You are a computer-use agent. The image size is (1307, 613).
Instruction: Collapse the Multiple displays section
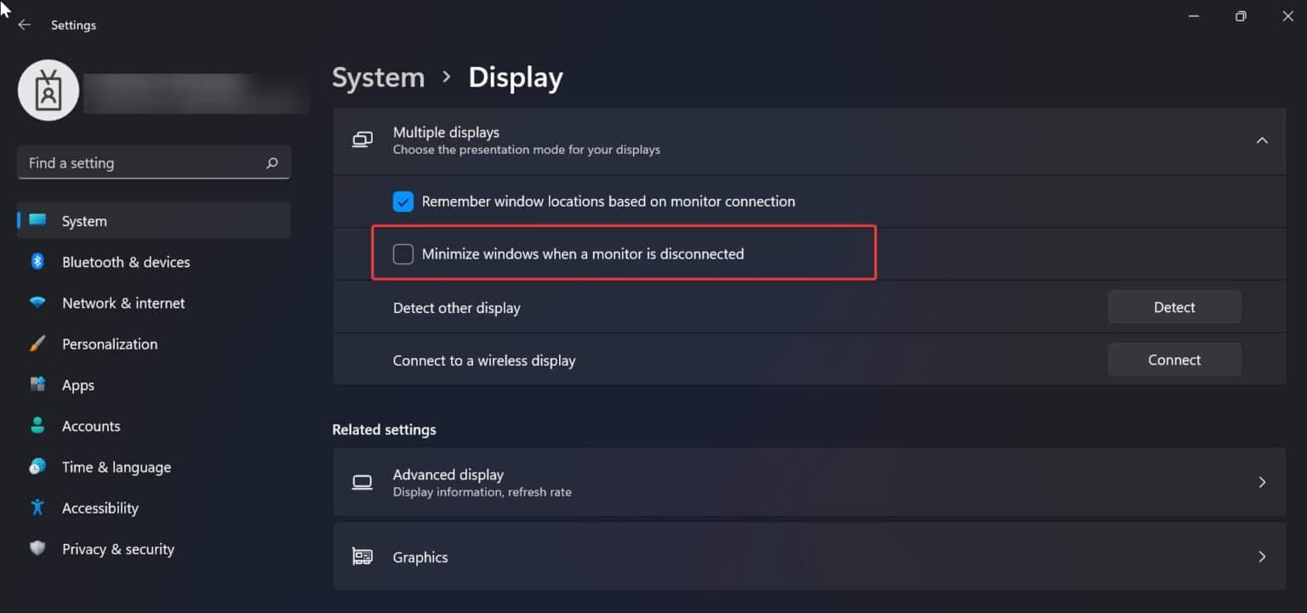(x=1263, y=141)
